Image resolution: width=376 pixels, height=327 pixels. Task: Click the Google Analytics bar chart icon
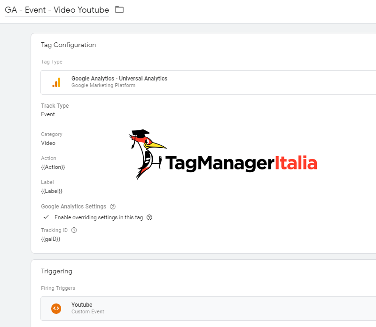(x=56, y=82)
